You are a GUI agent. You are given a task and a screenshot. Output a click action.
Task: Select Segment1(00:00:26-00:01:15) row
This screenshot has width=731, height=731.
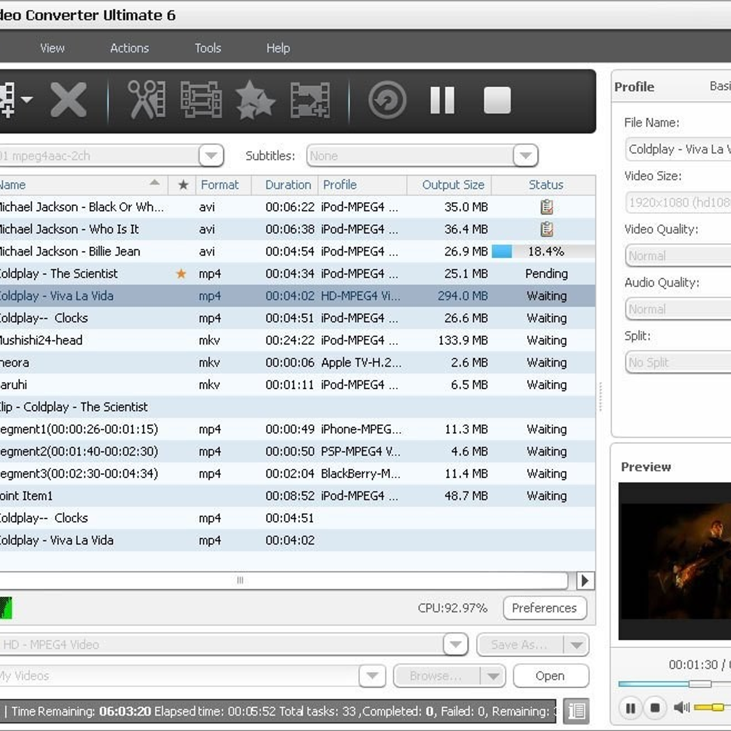click(297, 429)
